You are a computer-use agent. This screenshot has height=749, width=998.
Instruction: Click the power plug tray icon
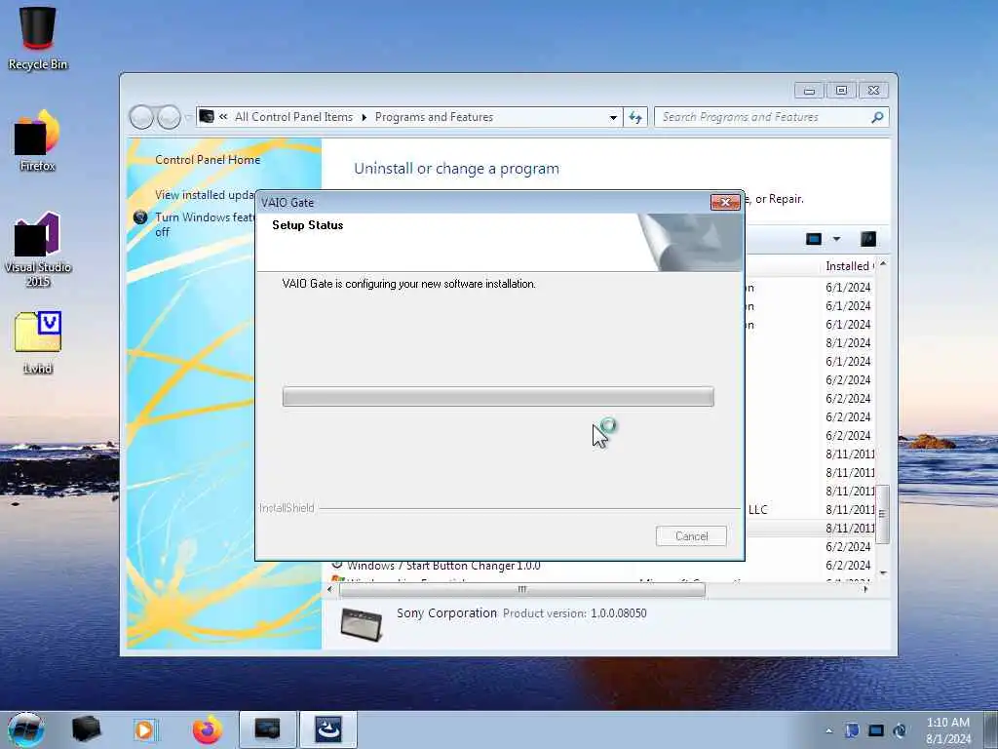(x=900, y=730)
